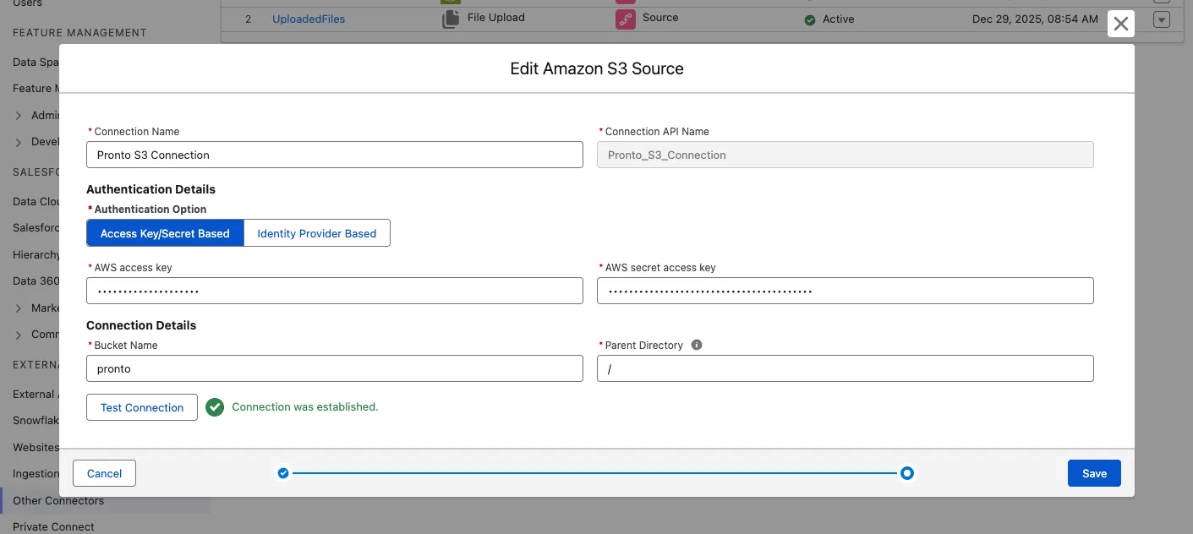Screen dimensions: 1193x534
Task: Open the UploadedFiles row actions dropdown
Action: click(x=1162, y=19)
